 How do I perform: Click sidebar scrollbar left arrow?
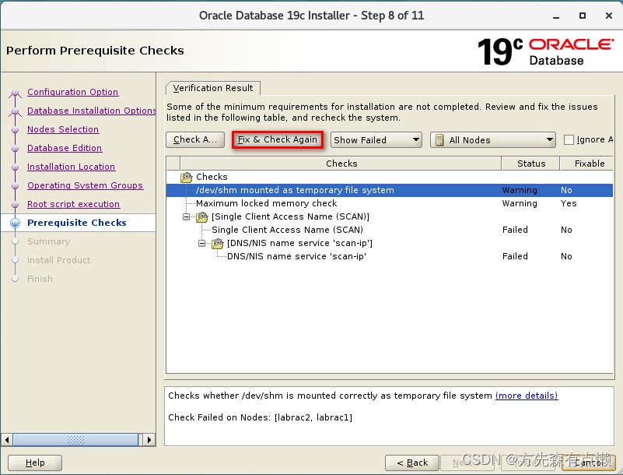tap(7, 440)
